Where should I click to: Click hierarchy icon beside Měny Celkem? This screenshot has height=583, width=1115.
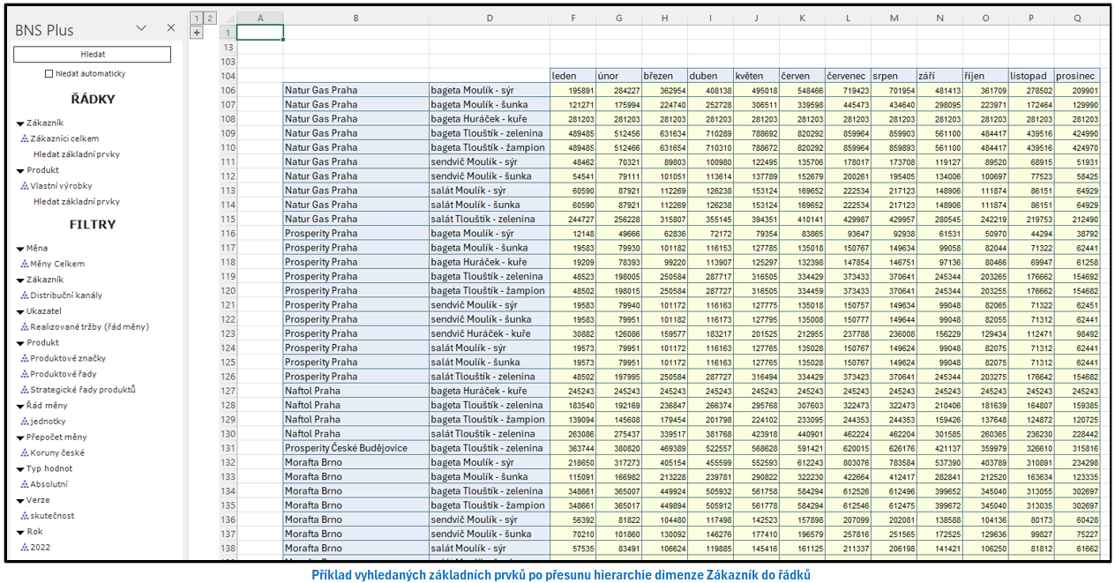25,264
